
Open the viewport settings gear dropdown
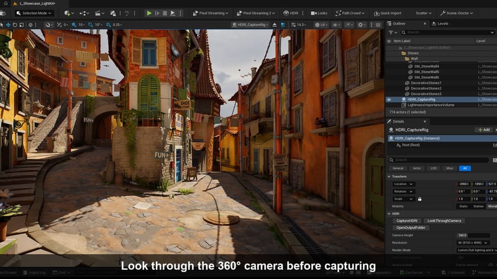coord(362,24)
